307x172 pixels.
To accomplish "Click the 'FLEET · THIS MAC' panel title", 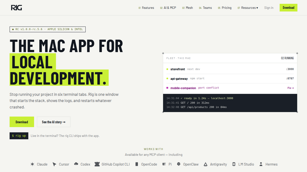I will coord(178,58).
